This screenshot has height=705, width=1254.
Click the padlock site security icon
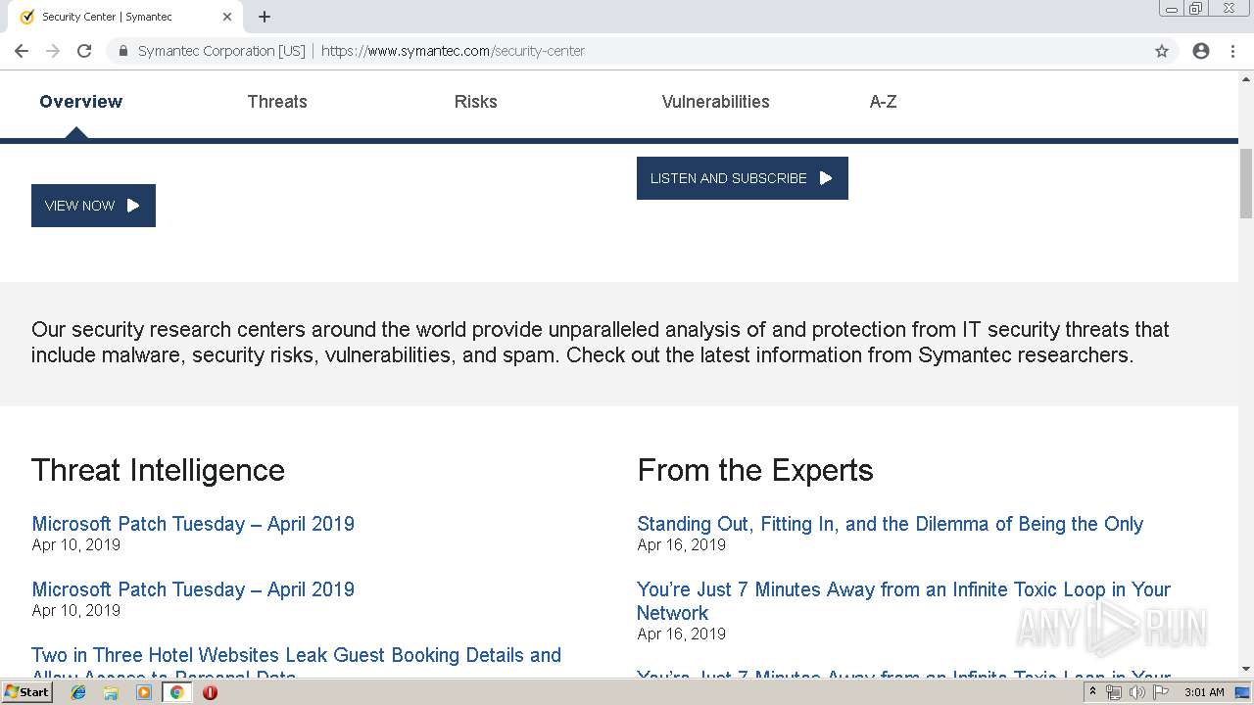(123, 51)
